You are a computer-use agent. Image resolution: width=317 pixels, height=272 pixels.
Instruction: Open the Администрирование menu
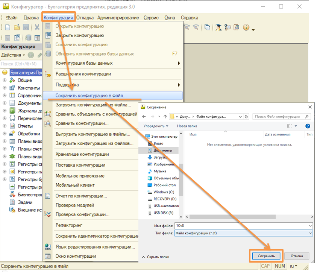(x=118, y=18)
